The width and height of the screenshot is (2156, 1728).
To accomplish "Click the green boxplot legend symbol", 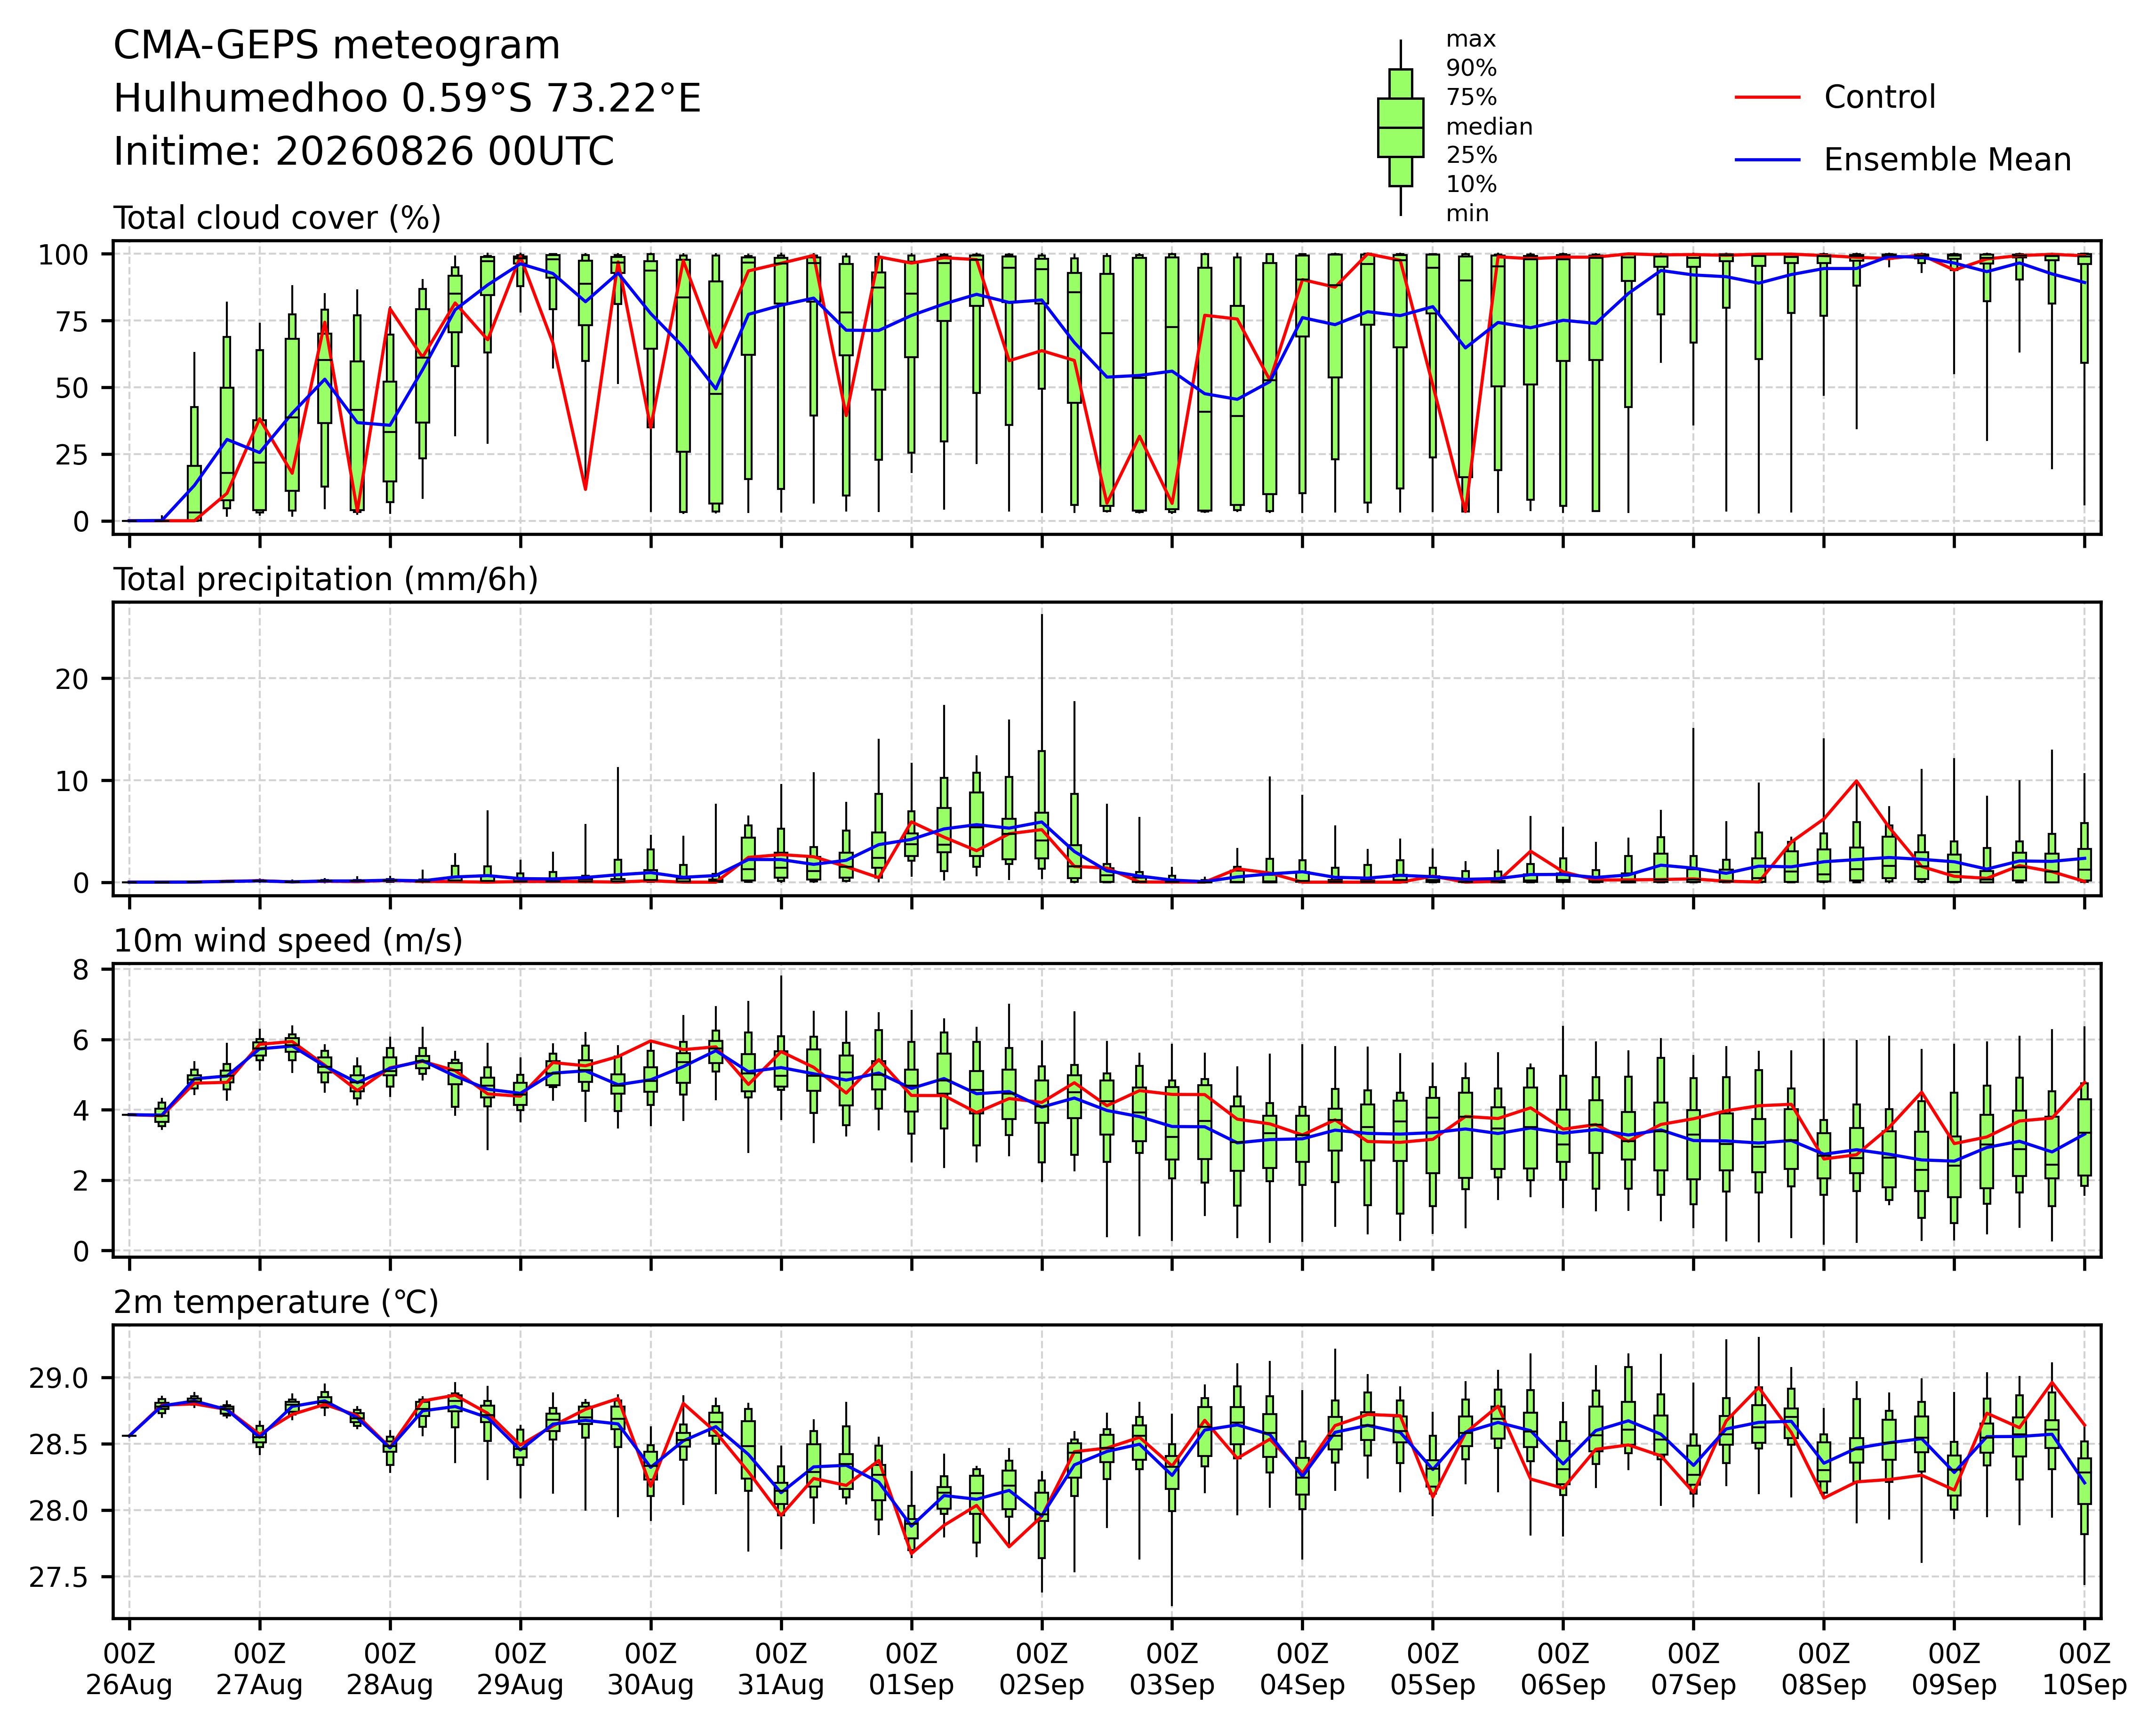I will [x=1400, y=127].
